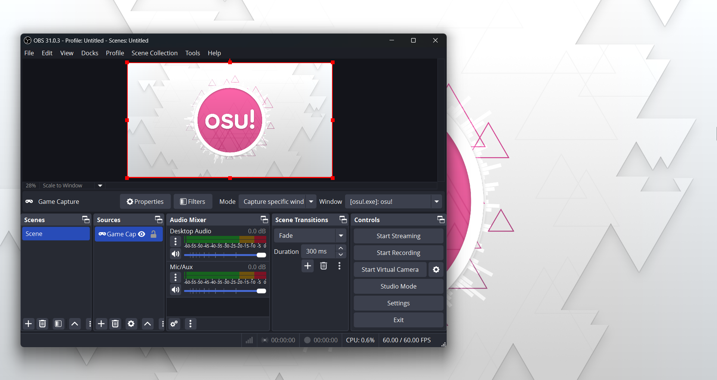Open the Window selection dropdown
The image size is (717, 380).
394,202
